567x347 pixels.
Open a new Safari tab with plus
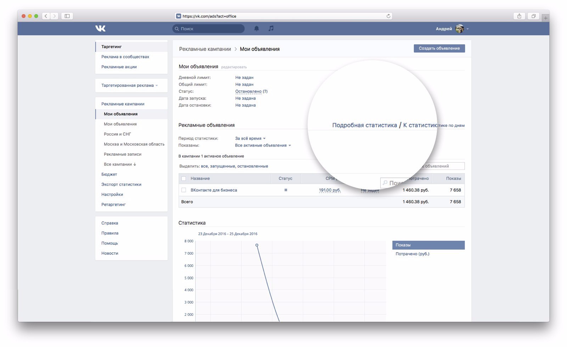pos(546,18)
